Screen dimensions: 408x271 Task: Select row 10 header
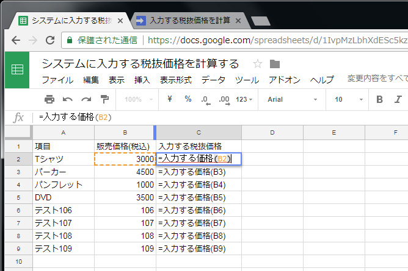point(18,262)
